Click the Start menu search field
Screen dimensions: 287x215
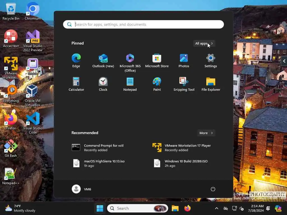[x=143, y=24]
